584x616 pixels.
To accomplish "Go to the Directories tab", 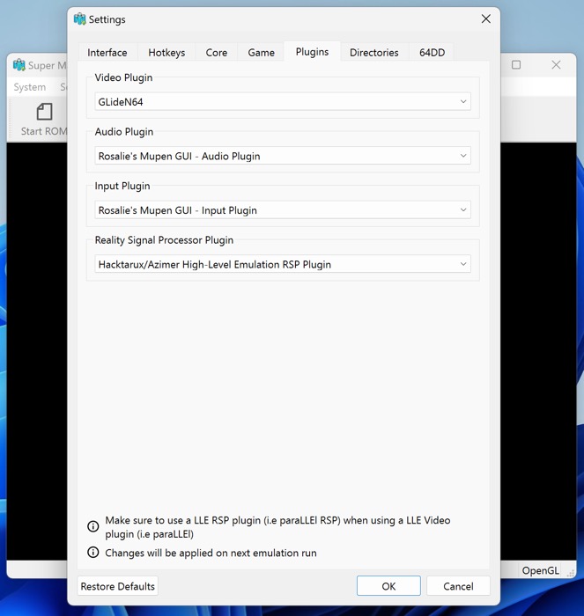I will coord(374,52).
